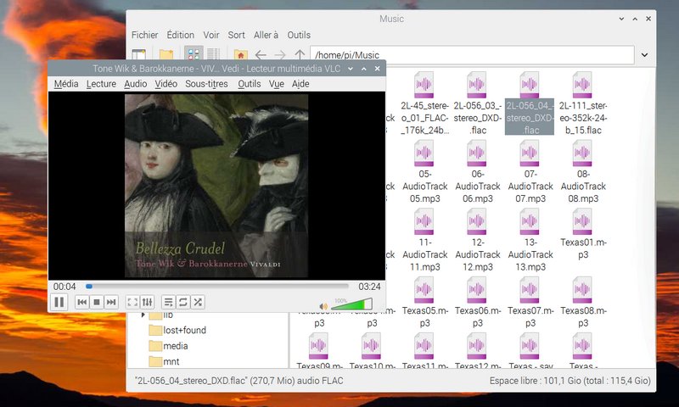
Task: Select the Texas09 audio file icon
Action: coord(319,346)
